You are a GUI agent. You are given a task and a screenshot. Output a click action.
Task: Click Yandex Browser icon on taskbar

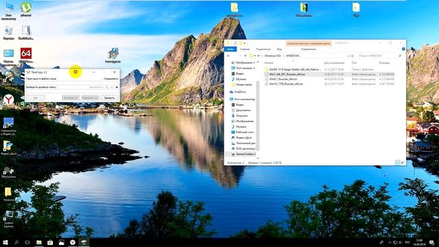(73, 242)
